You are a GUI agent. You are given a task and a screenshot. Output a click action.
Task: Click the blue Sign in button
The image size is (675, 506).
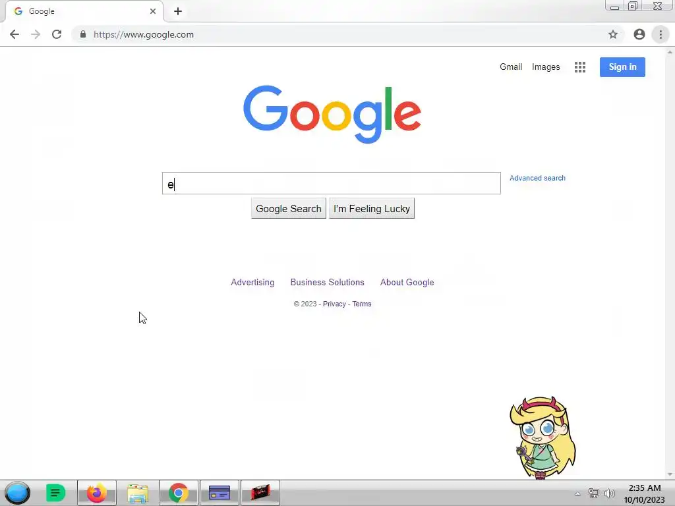622,67
